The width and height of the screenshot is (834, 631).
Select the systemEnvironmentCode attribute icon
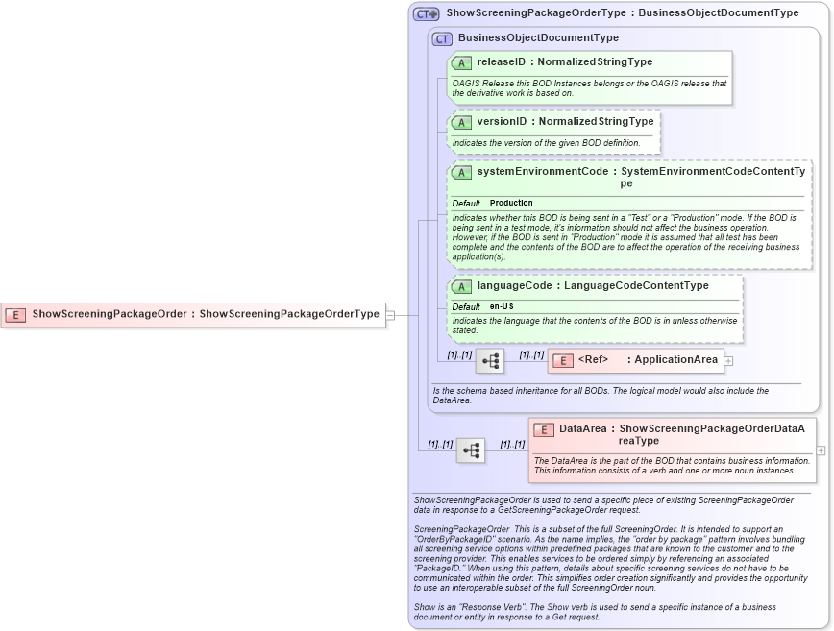460,172
